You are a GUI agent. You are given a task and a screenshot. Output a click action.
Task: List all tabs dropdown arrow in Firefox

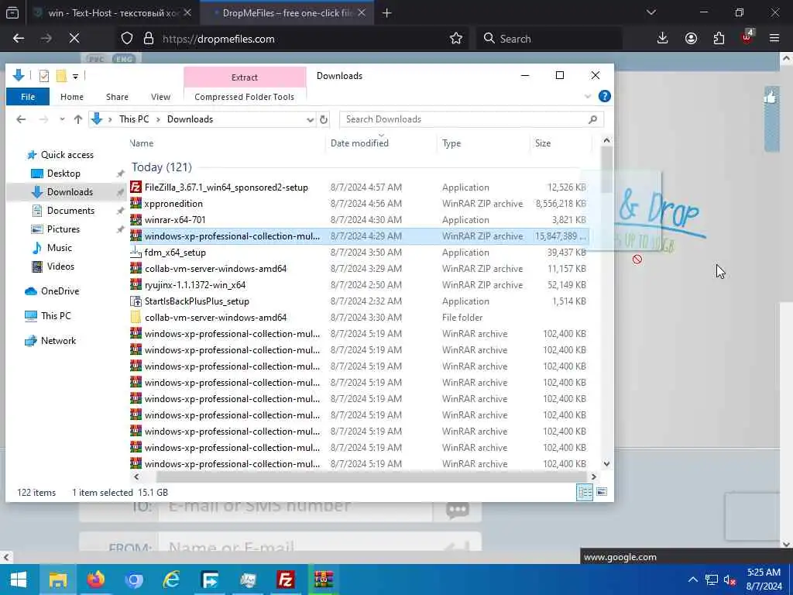(x=651, y=12)
